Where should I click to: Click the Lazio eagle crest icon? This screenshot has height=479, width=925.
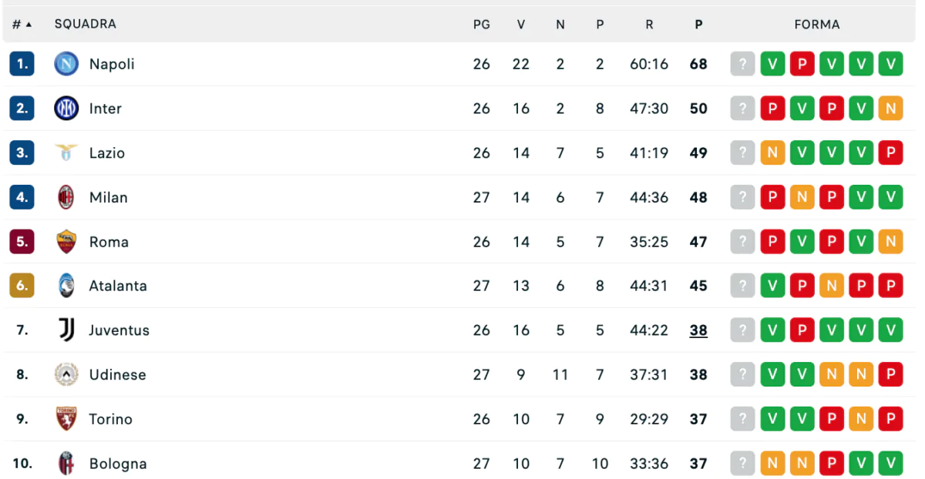(x=66, y=152)
